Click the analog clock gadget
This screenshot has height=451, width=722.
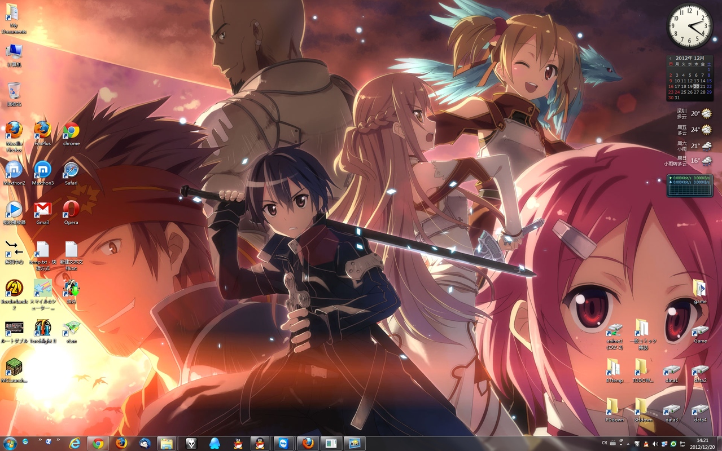tap(690, 26)
